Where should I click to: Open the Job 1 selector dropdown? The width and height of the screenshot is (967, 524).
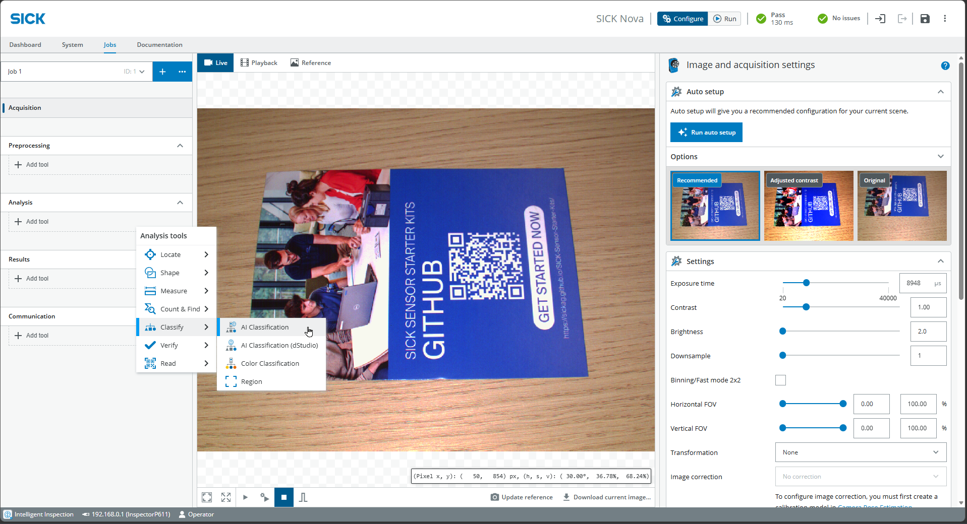click(x=77, y=72)
